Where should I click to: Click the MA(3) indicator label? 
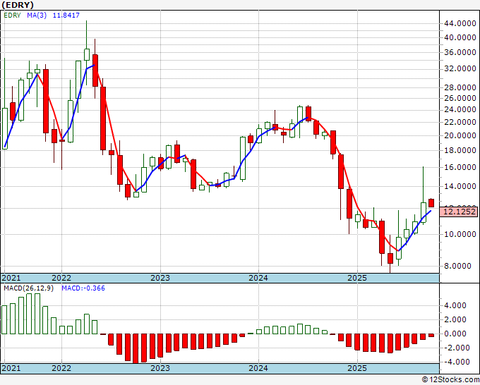37,16
